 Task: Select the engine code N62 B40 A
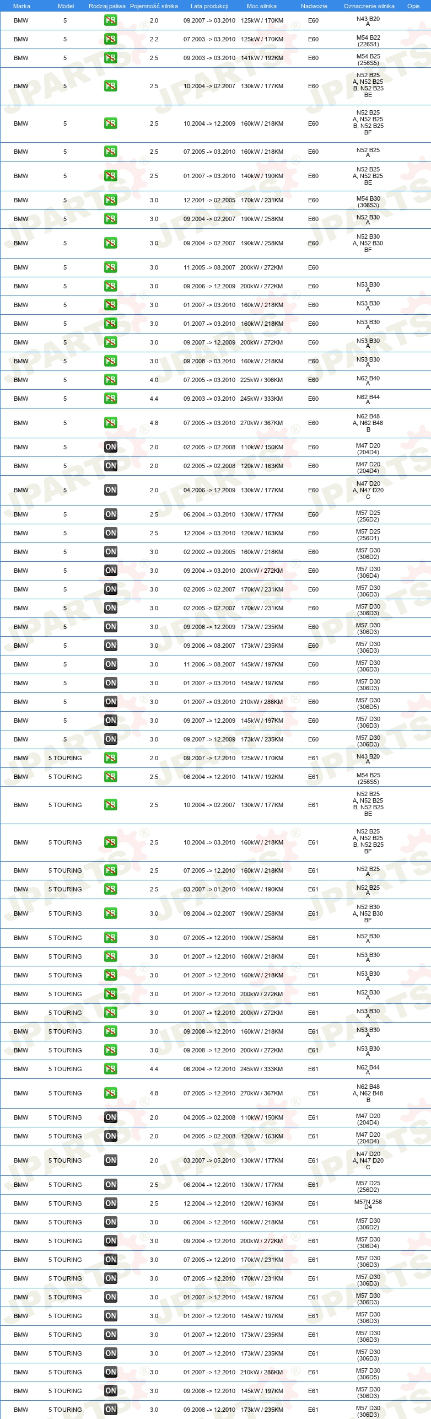point(368,380)
